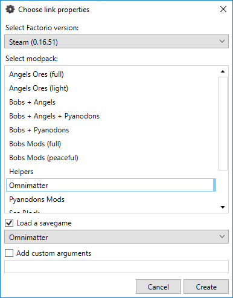Select Angels Ores (full) modpack
Image resolution: width=233 pixels, height=298 pixels.
click(111, 74)
